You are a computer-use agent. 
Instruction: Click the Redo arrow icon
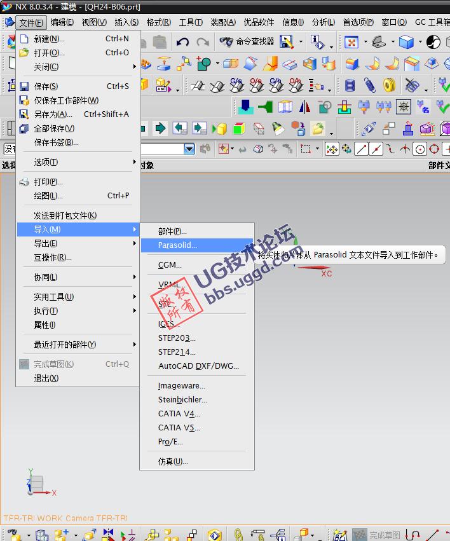coord(203,42)
